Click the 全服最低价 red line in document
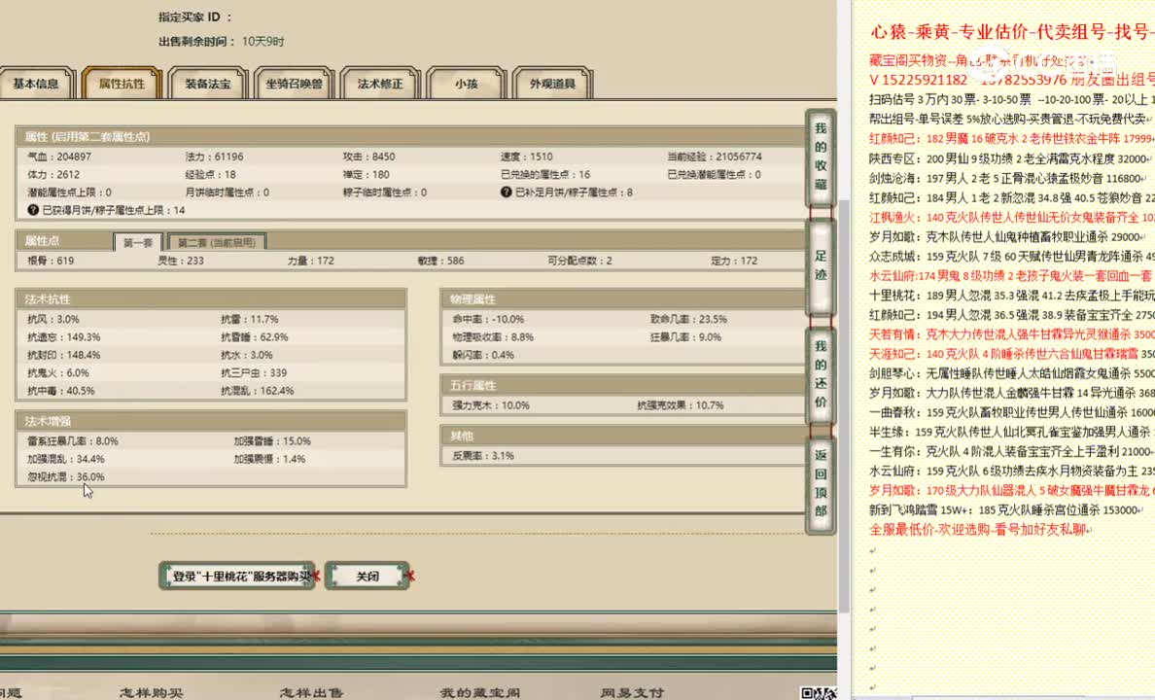The image size is (1155, 700). tap(980, 530)
